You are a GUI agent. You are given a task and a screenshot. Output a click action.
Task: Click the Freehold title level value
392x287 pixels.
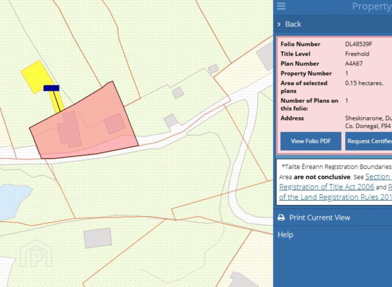point(357,54)
